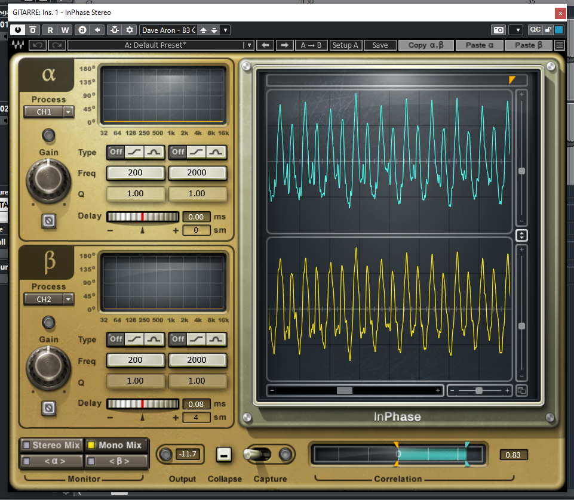Turn Off alpha band 1 filter
Screen dimensions: 574x500
[116, 152]
